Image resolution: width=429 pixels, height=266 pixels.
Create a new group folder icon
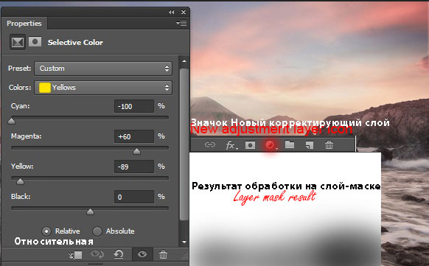pos(290,144)
